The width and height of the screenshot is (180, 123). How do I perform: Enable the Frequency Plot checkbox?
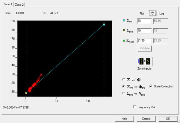coord(135,107)
